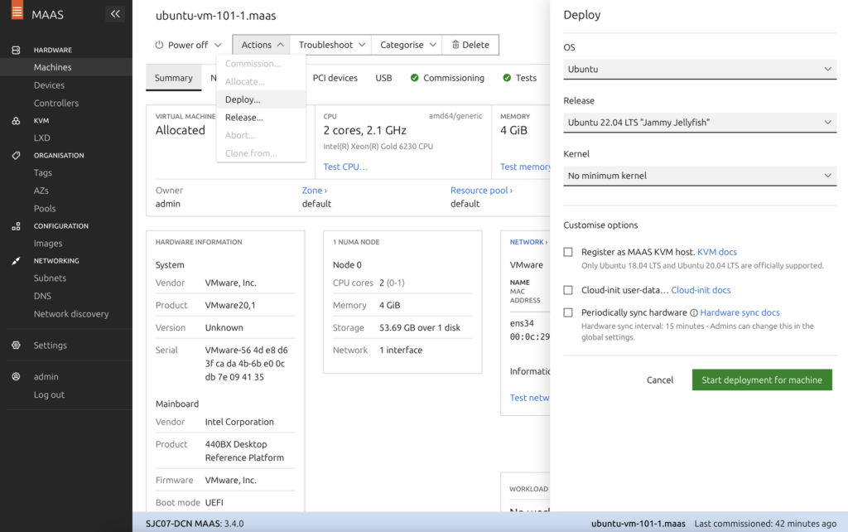This screenshot has height=532, width=848.
Task: Open DNS in sidebar
Action: pyautogui.click(x=42, y=296)
